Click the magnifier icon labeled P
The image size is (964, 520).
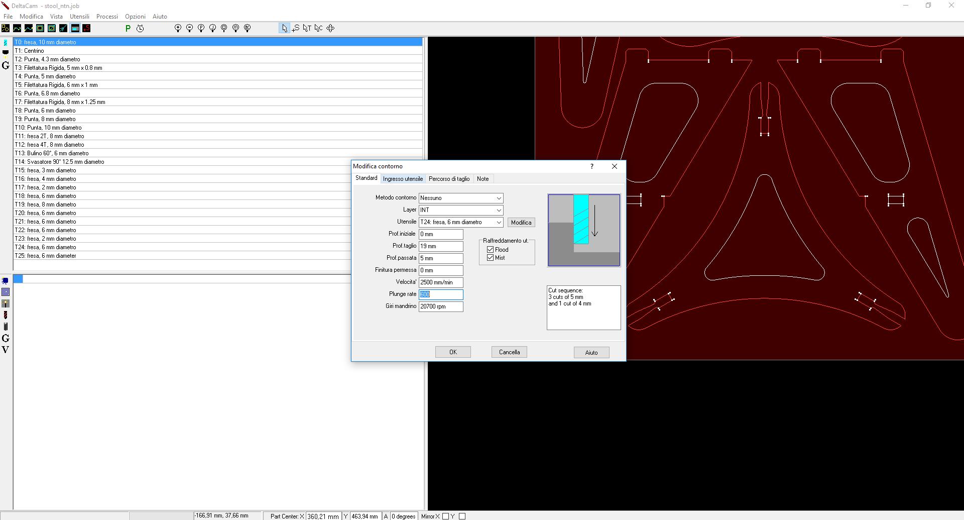tap(201, 28)
